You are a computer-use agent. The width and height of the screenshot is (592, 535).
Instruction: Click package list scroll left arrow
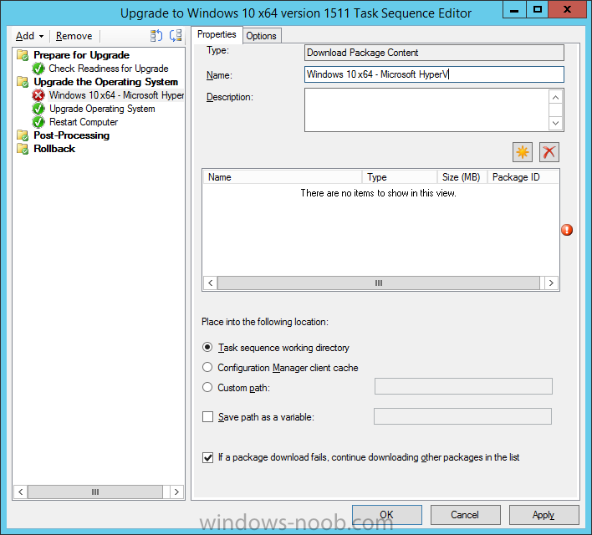(x=211, y=283)
